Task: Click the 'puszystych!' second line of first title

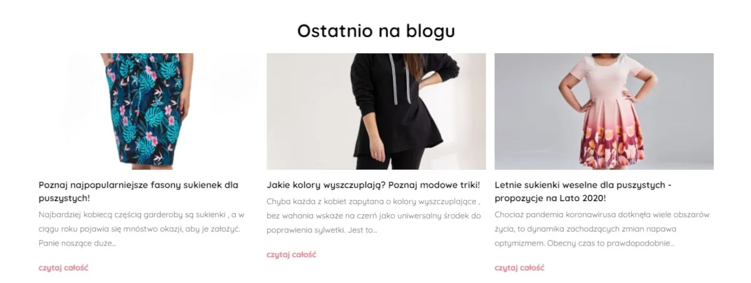Action: [x=64, y=198]
